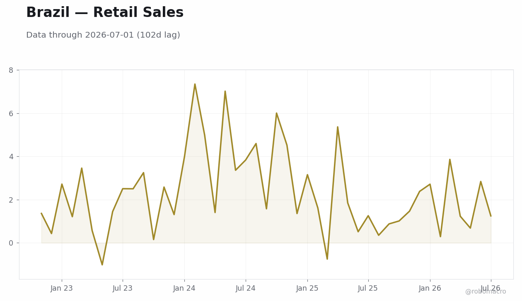The image size is (522, 301).
Task: Click the y-axis label 8
Action: (x=11, y=70)
